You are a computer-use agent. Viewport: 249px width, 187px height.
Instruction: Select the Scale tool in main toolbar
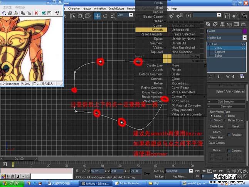(113, 16)
